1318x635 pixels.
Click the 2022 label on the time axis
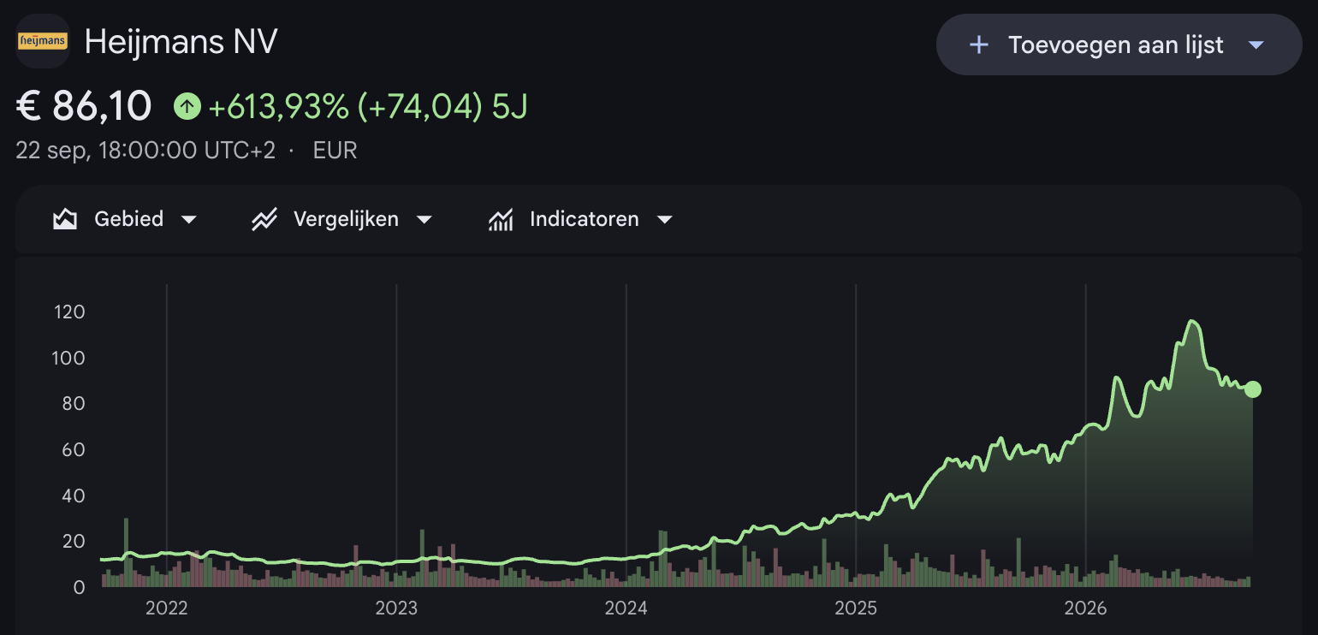click(x=166, y=608)
